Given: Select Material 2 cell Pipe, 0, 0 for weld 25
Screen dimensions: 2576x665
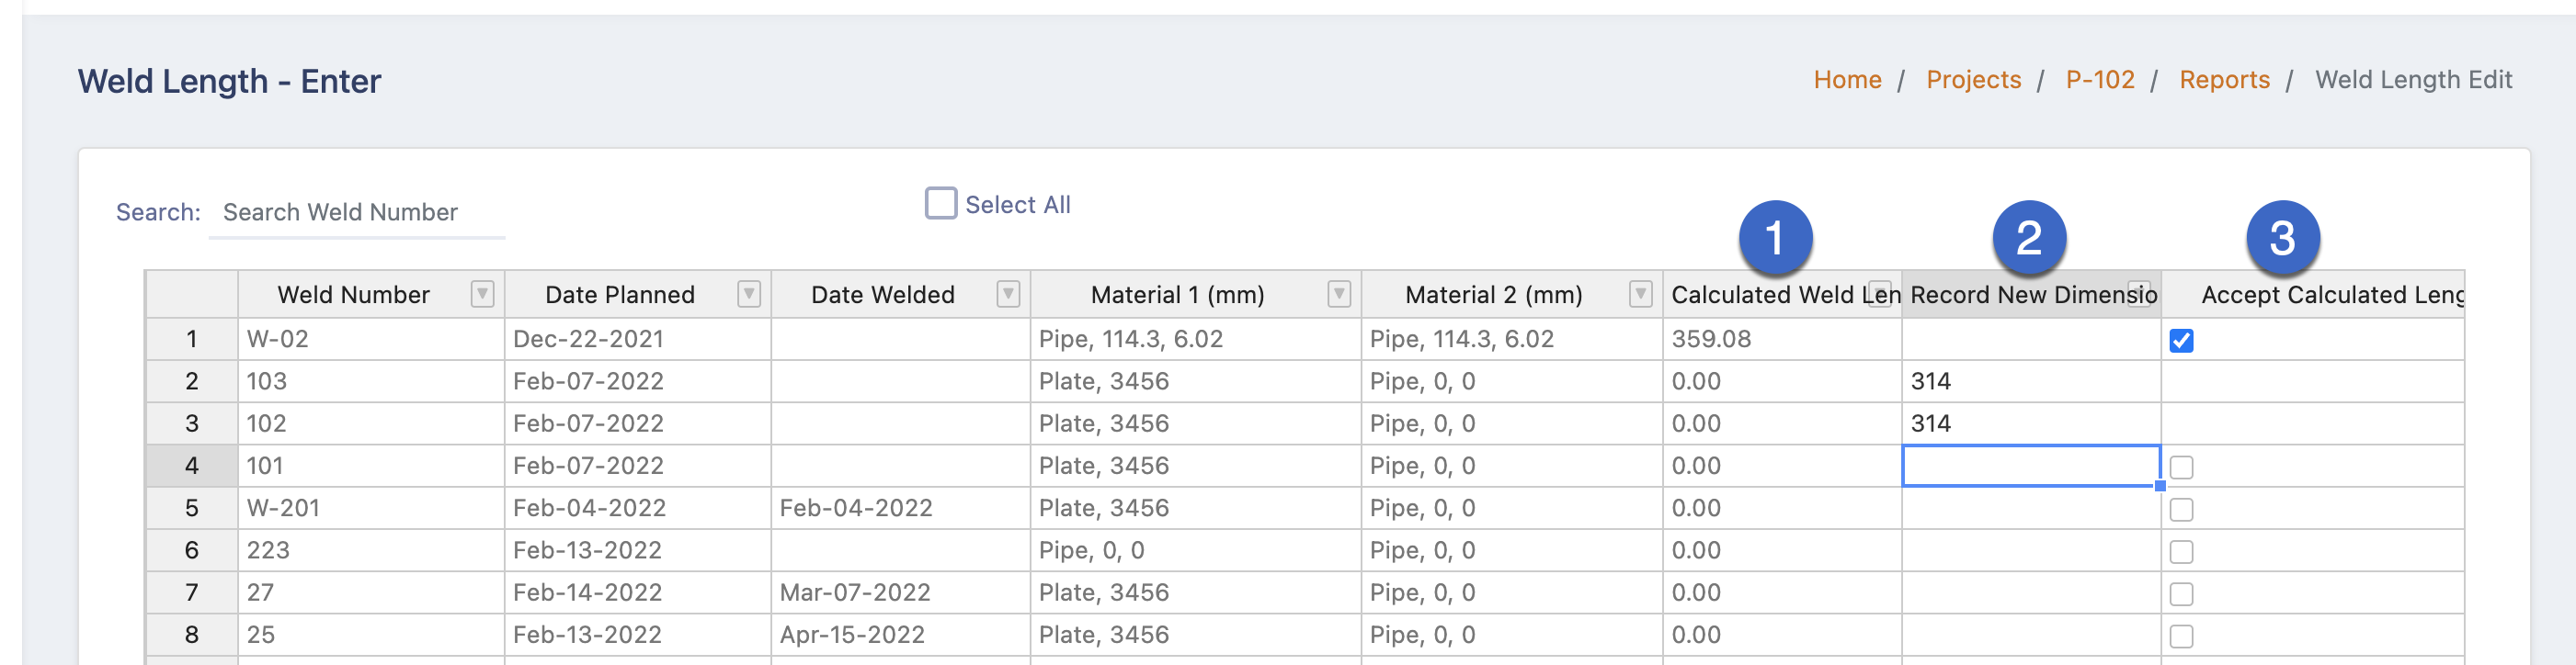Looking at the screenshot, I should coord(1512,635).
